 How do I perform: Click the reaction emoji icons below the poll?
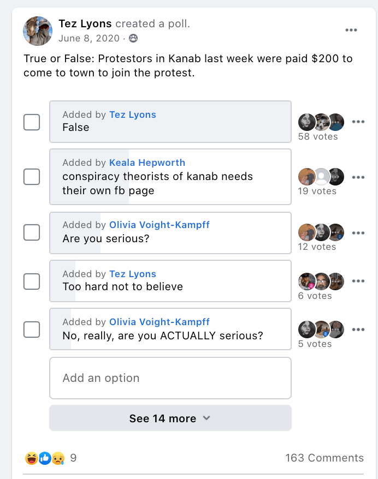coord(45,458)
